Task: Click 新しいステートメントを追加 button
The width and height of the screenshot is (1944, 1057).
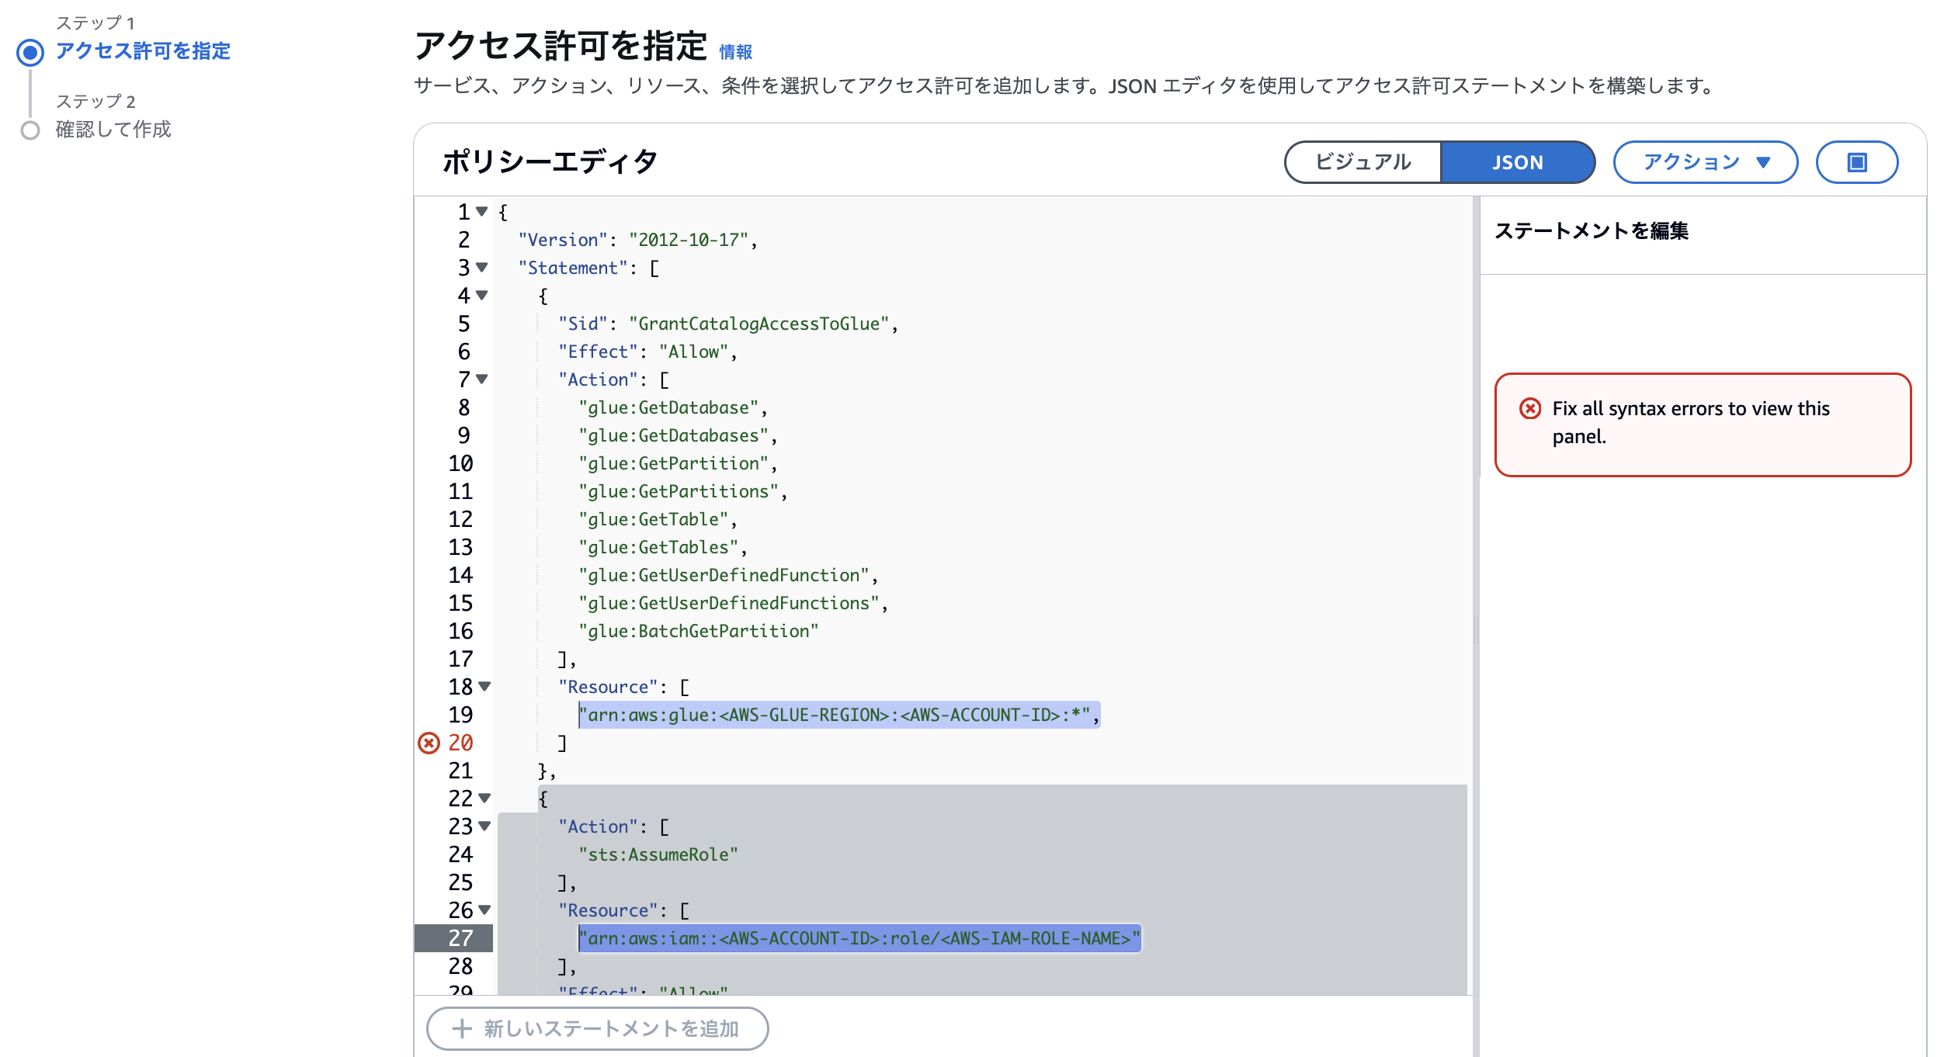Action: [x=598, y=1028]
